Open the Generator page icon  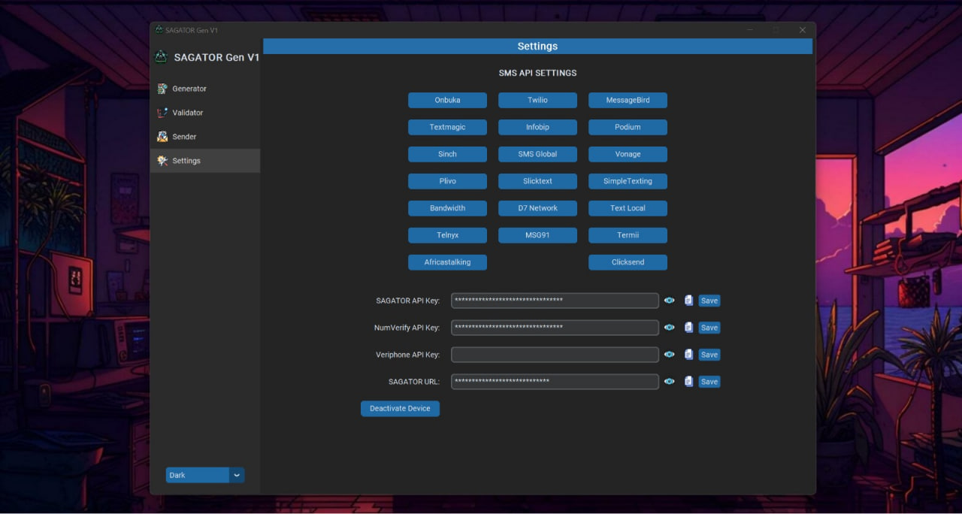pos(162,89)
